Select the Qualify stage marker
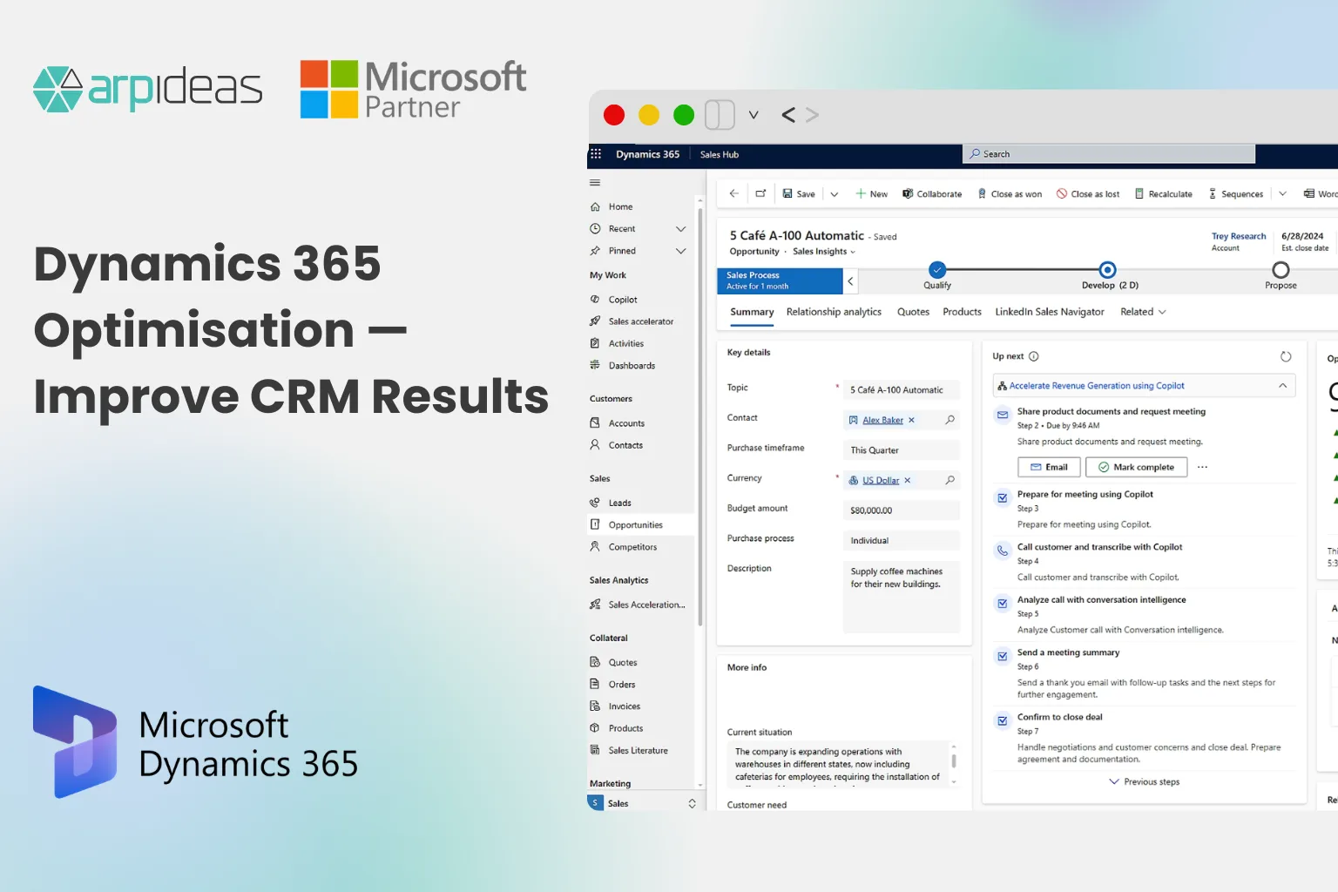Viewport: 1338px width, 892px height. pos(937,270)
